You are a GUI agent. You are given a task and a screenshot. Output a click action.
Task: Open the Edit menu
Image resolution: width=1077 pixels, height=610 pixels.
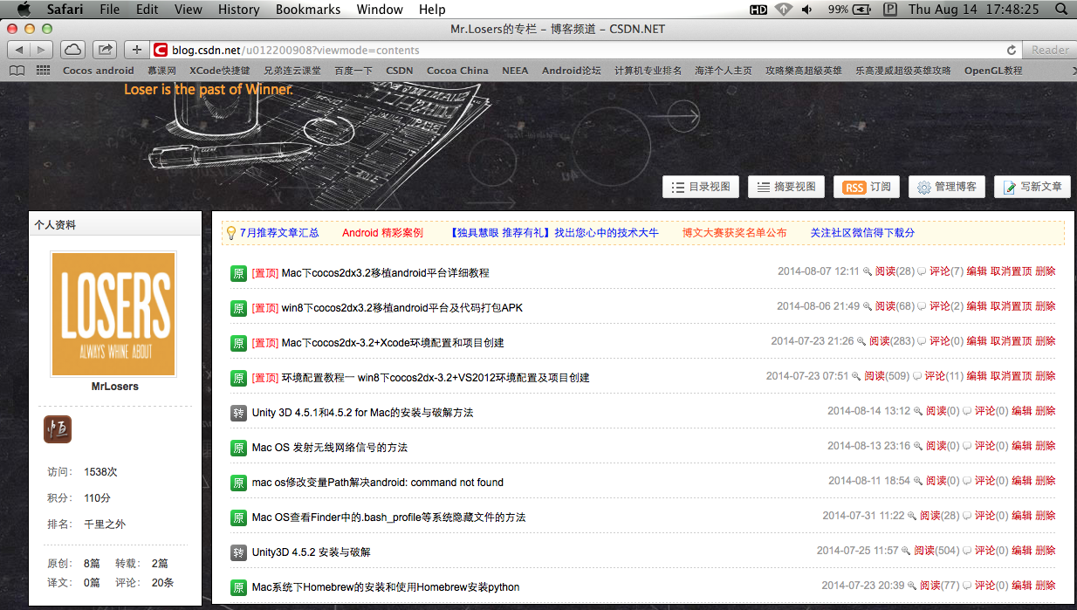147,10
